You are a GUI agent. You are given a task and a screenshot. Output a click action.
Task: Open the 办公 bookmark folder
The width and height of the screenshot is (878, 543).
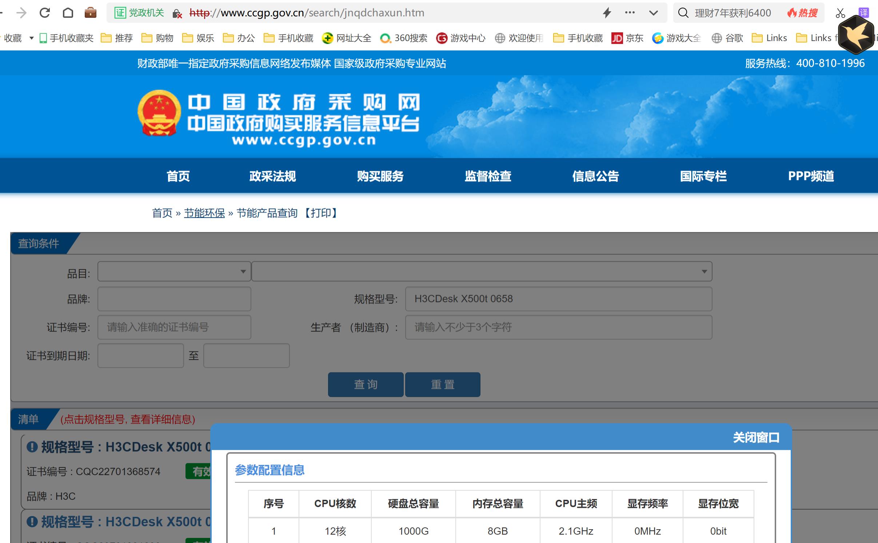point(239,38)
